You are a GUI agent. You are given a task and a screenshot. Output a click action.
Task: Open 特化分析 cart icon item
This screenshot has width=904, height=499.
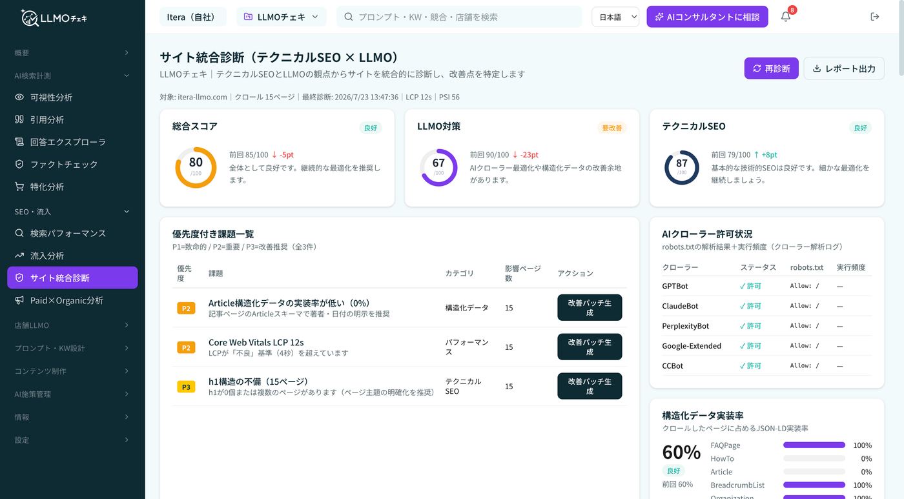pos(72,187)
